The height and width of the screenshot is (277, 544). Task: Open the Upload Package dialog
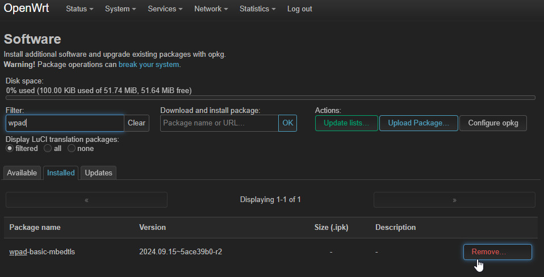(419, 123)
